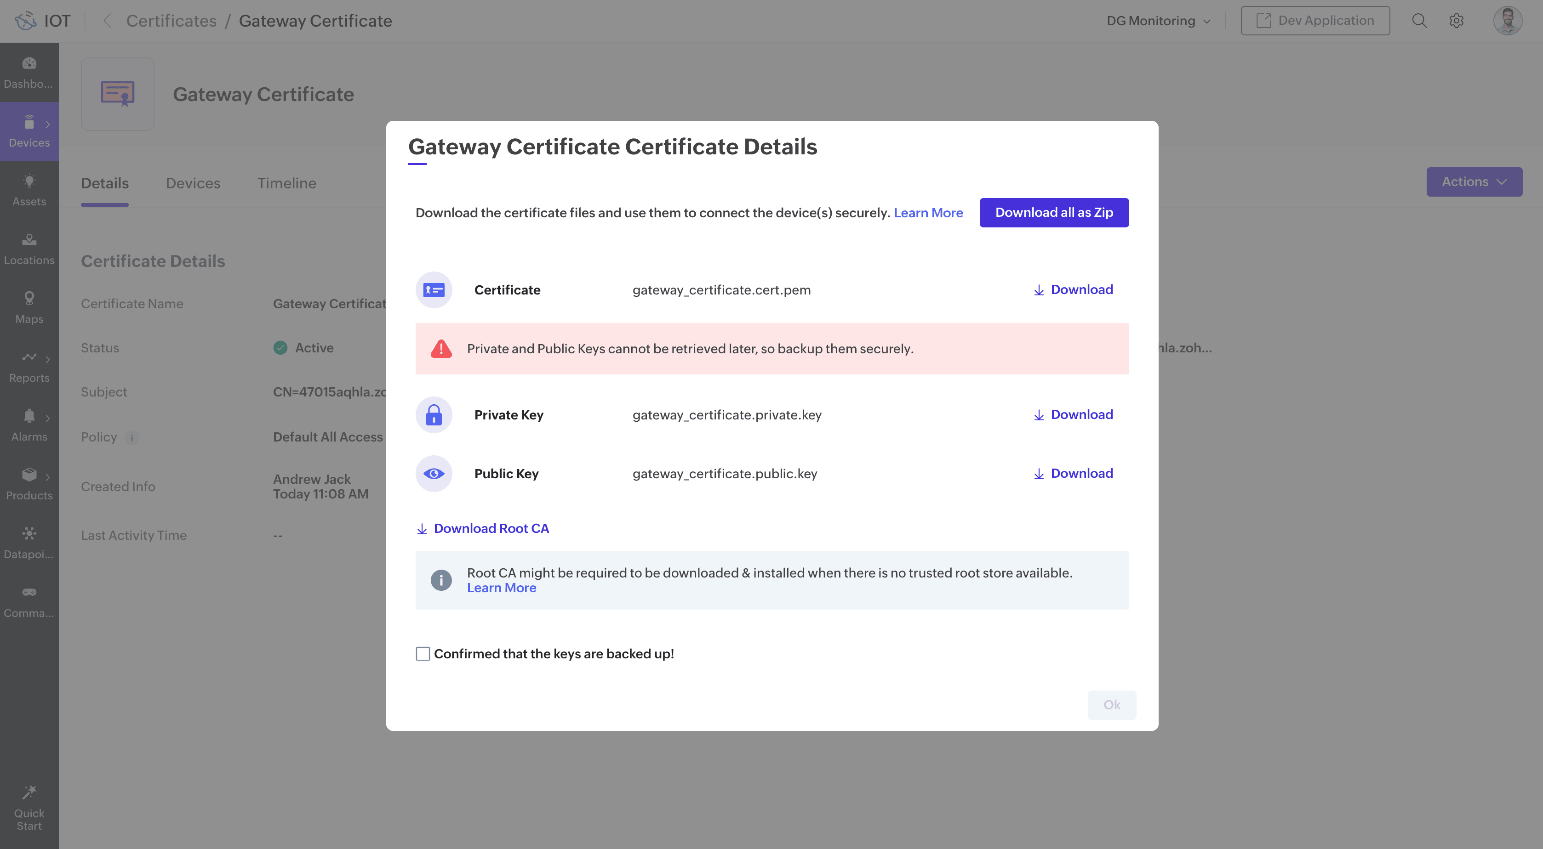
Task: Check 'Confirmed that the keys are backed up'
Action: click(423, 654)
